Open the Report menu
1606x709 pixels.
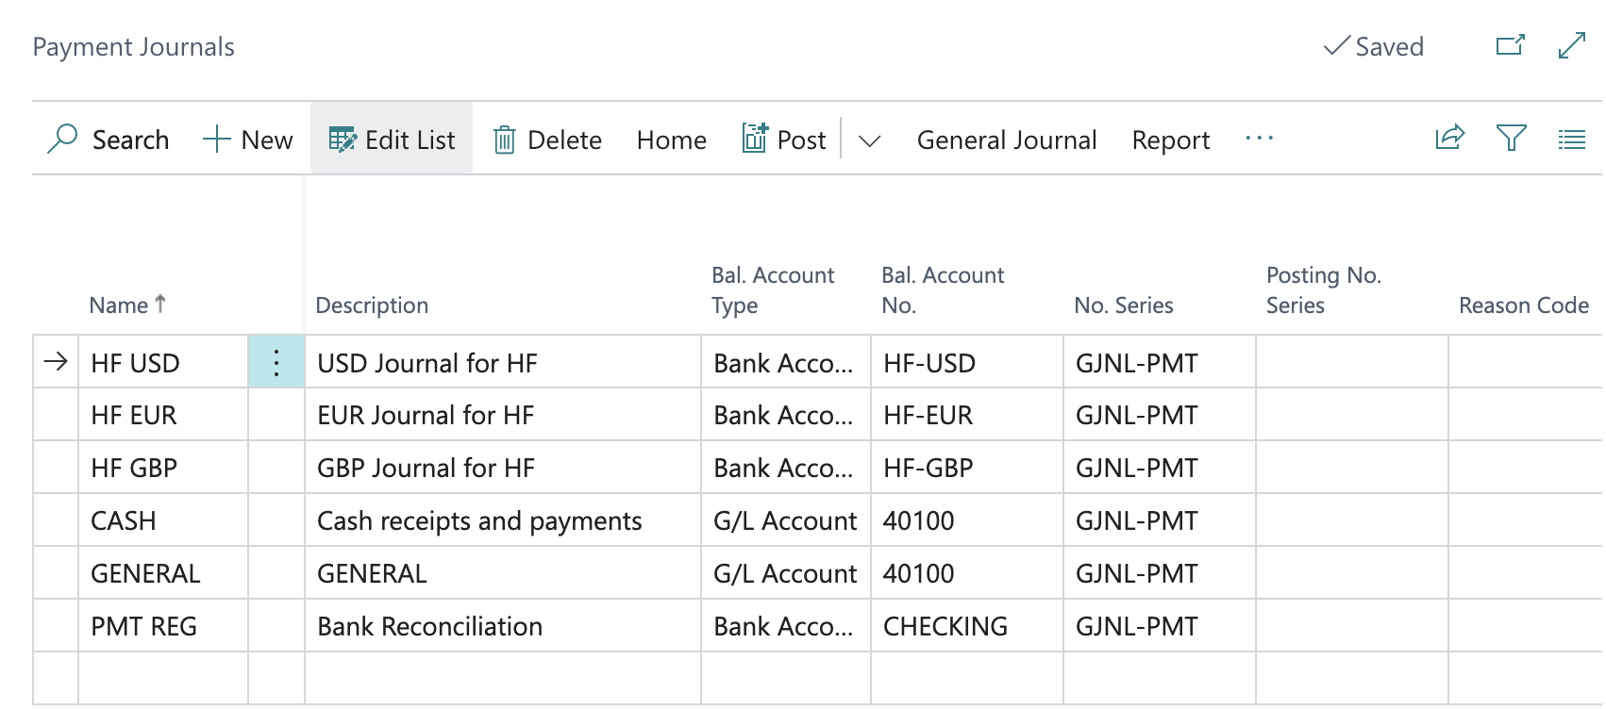pyautogui.click(x=1170, y=140)
